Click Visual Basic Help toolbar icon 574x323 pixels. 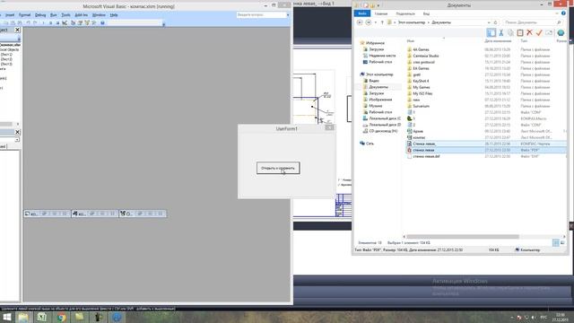[102, 22]
